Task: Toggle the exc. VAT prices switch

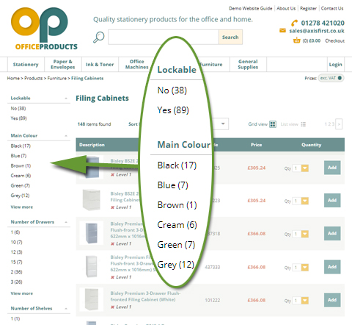Action: pyautogui.click(x=331, y=78)
